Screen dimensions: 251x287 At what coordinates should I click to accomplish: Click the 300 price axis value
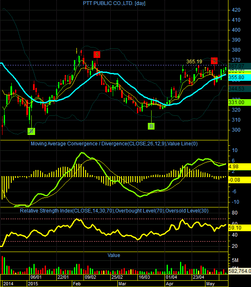236,130
